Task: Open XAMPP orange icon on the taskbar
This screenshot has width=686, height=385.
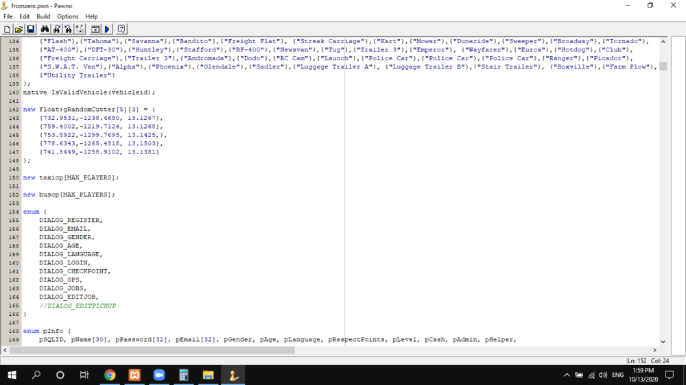Action: pyautogui.click(x=134, y=375)
